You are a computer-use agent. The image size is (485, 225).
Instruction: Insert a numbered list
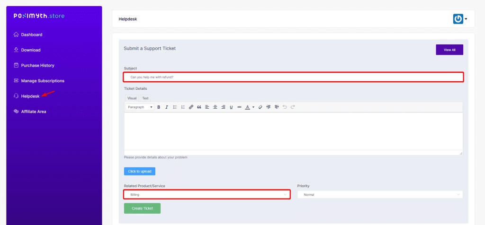click(x=183, y=107)
